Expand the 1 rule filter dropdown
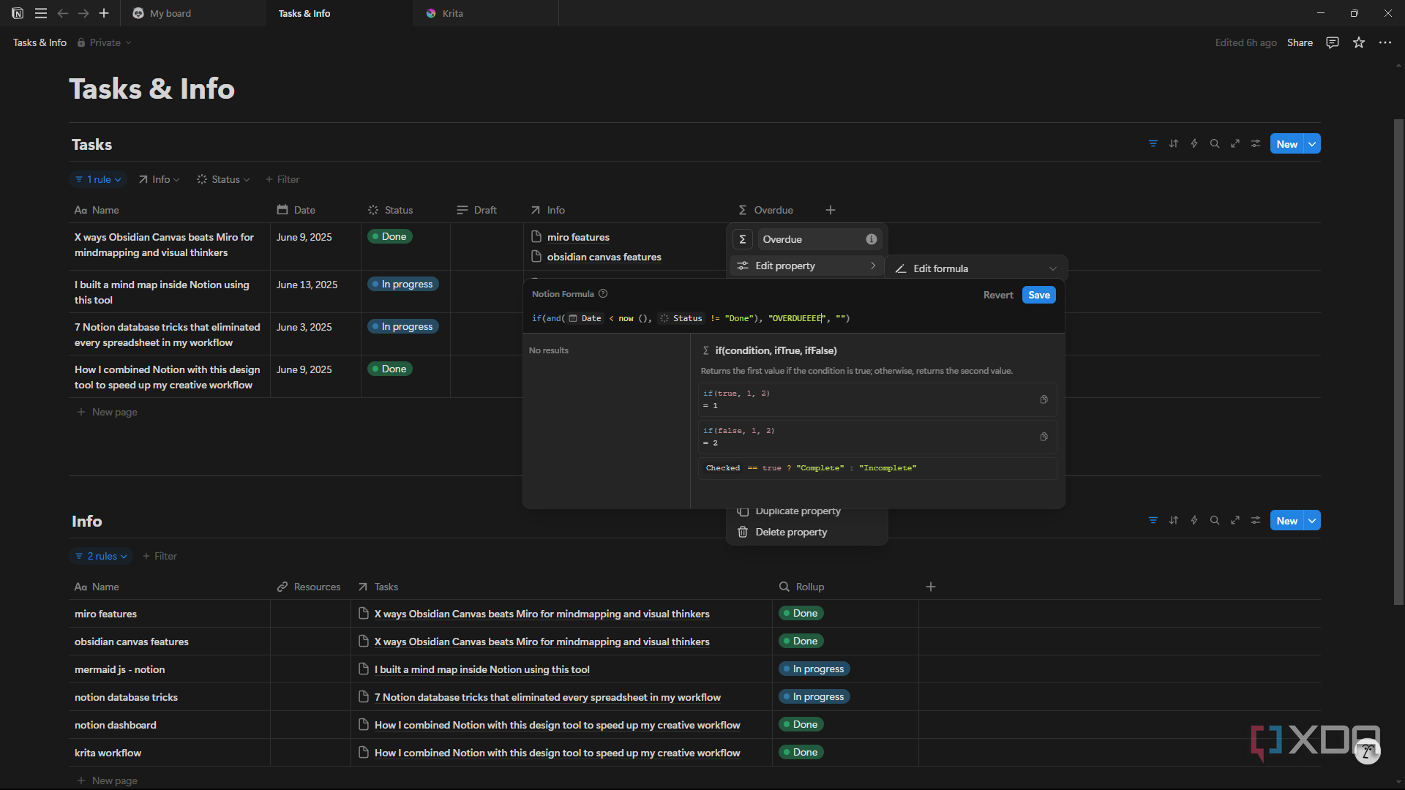 pos(99,179)
